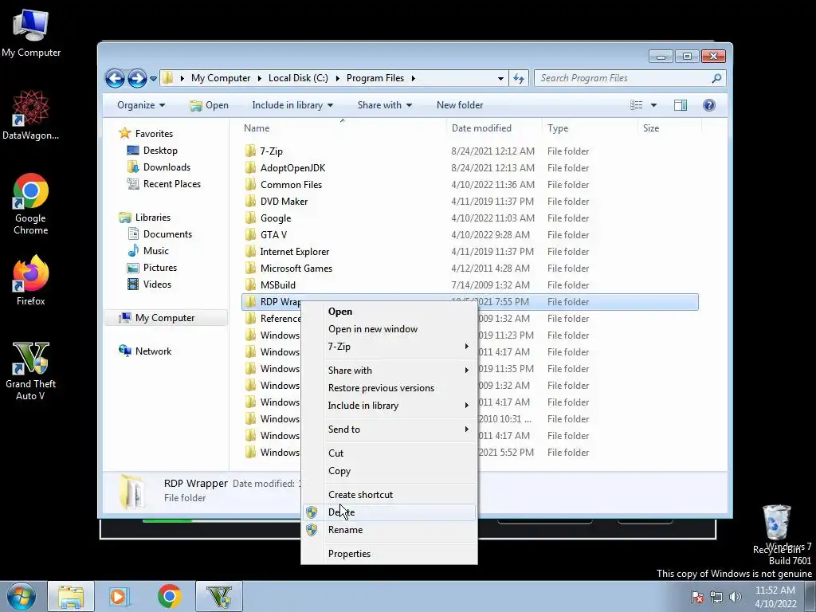Choose Rename from the context menu
The width and height of the screenshot is (816, 612).
pos(389,530)
